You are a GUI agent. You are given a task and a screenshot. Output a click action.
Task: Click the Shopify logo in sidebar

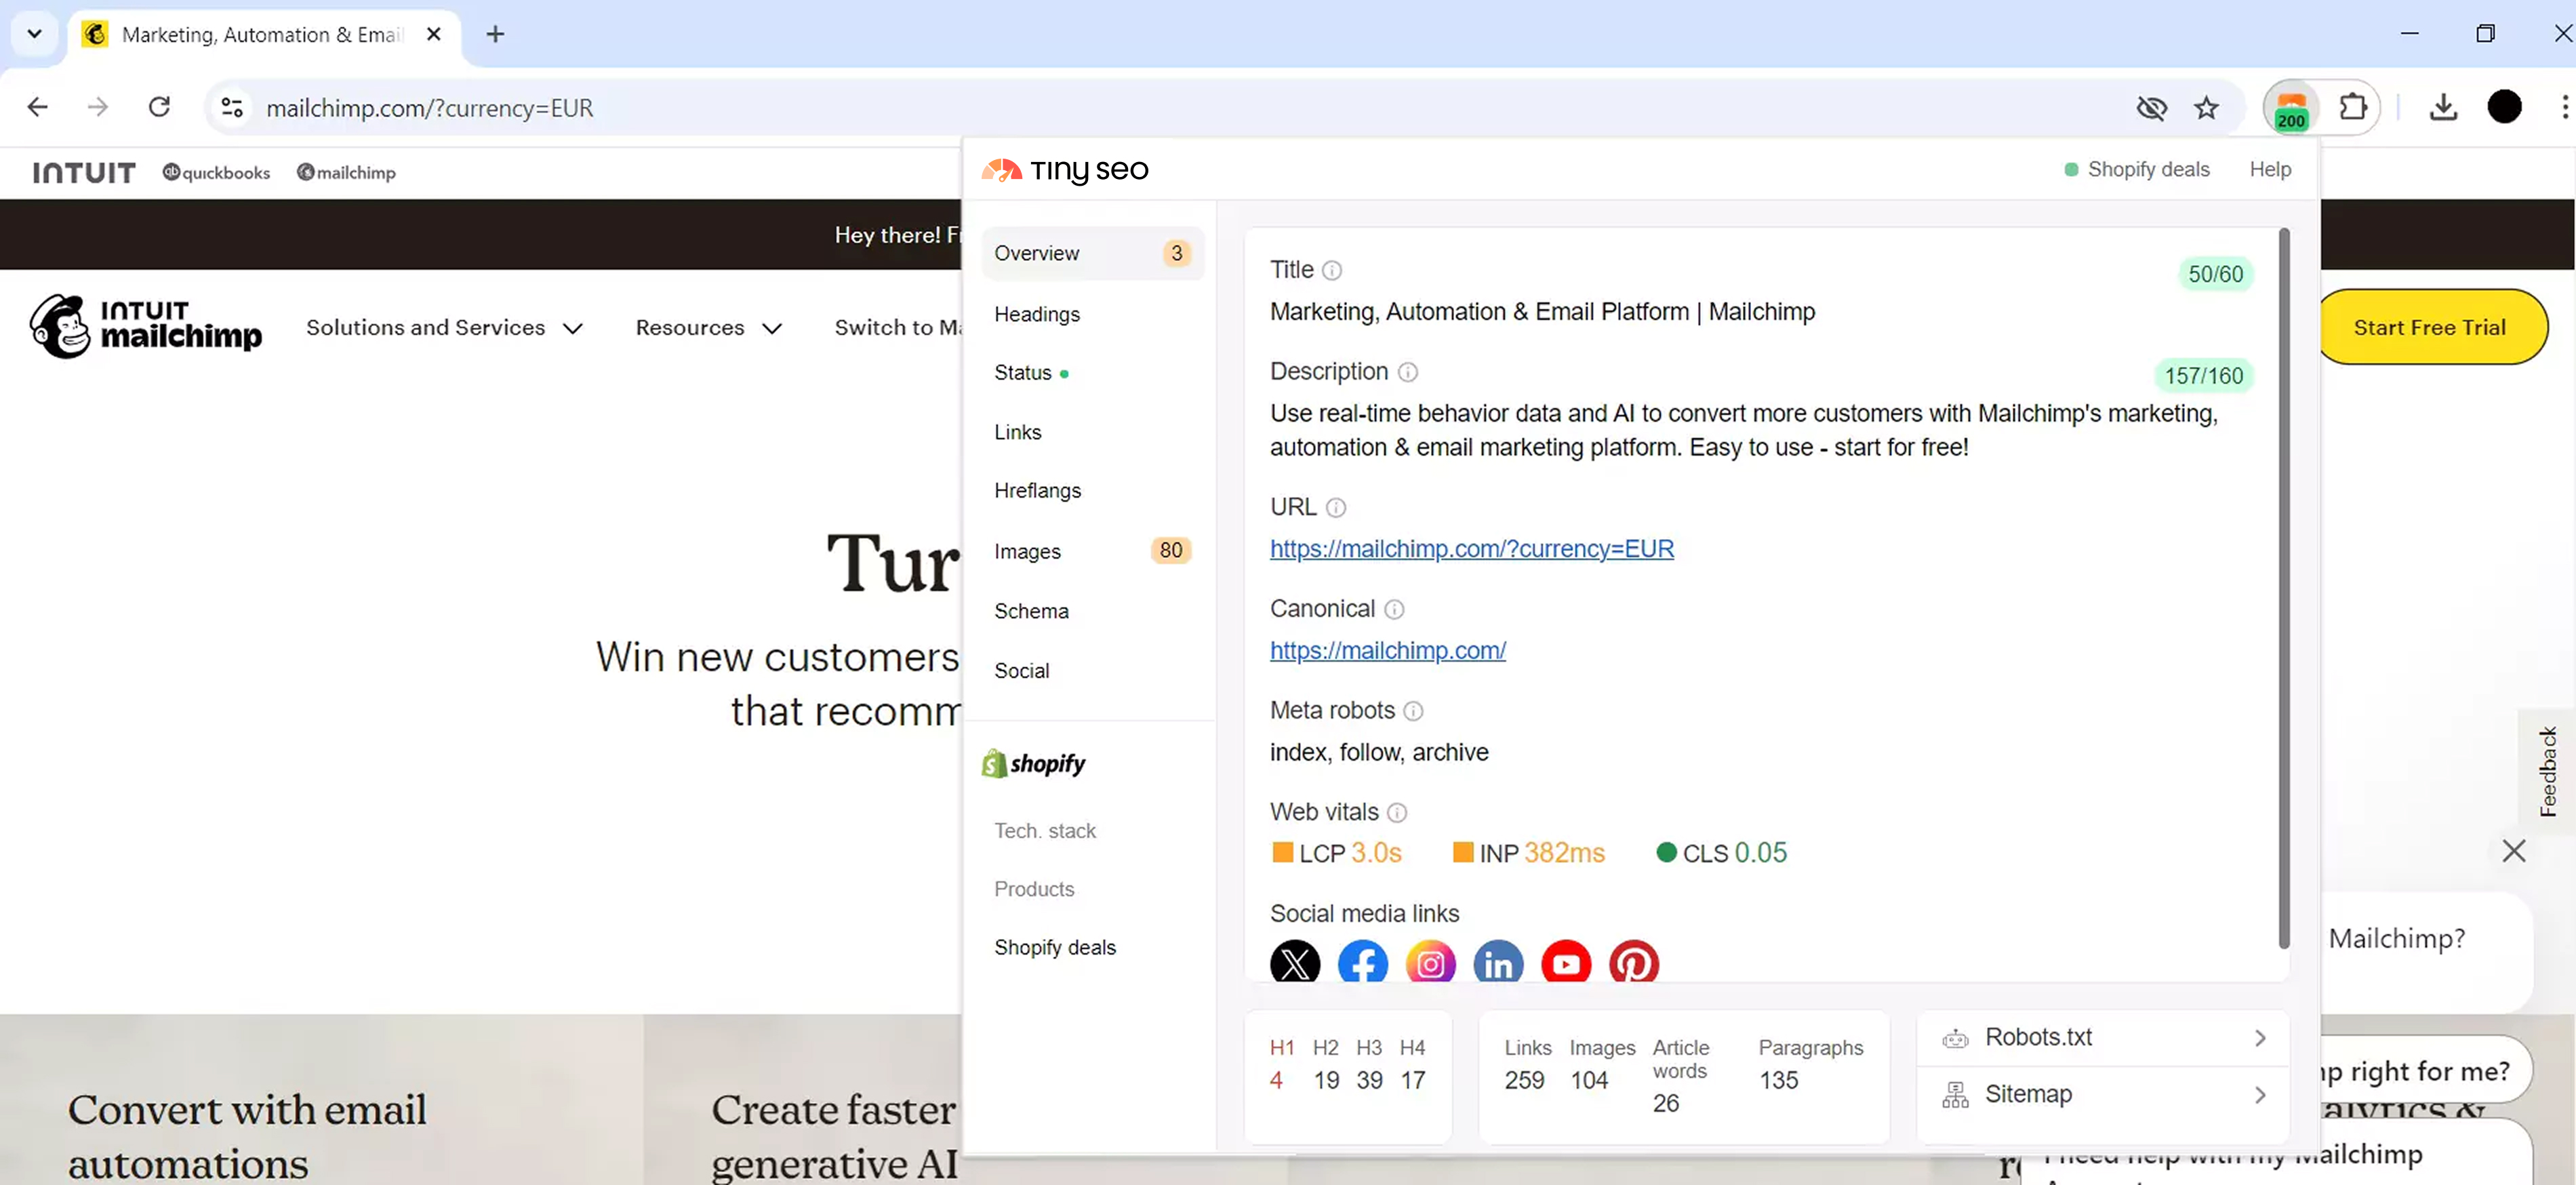pyautogui.click(x=1034, y=764)
